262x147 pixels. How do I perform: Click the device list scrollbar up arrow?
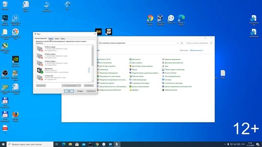(x=93, y=46)
